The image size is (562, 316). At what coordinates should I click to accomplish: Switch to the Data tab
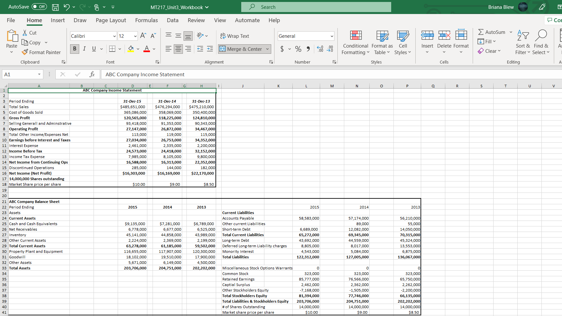click(x=172, y=20)
